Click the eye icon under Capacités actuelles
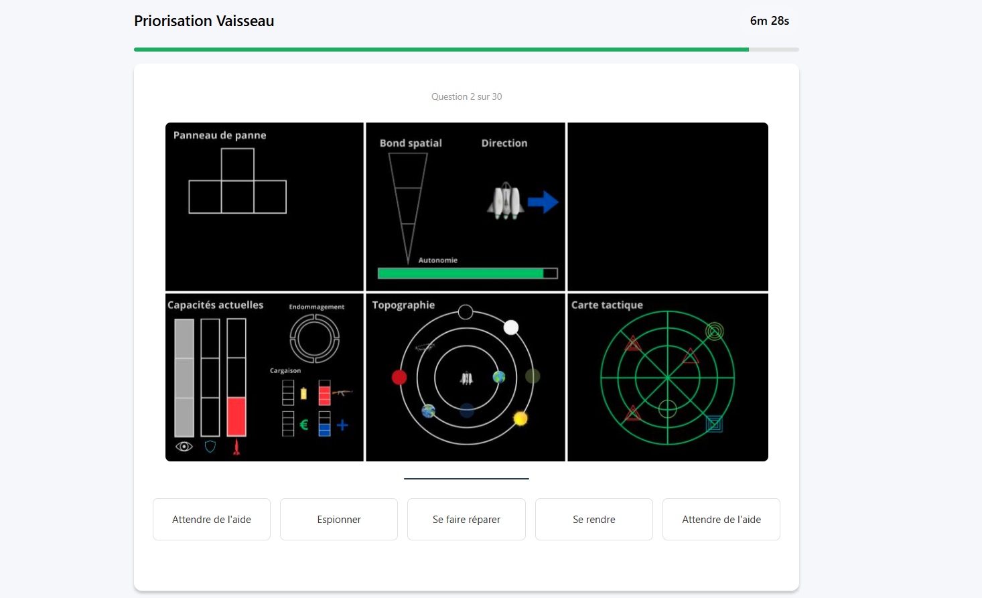The width and height of the screenshot is (982, 598). pyautogui.click(x=184, y=447)
